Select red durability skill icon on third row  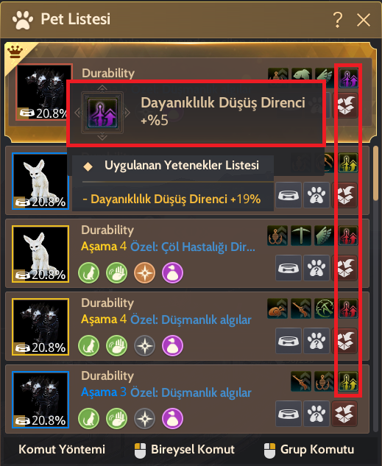(348, 236)
